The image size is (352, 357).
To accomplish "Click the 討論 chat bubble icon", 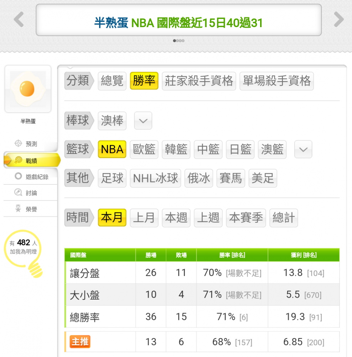I will pos(18,192).
